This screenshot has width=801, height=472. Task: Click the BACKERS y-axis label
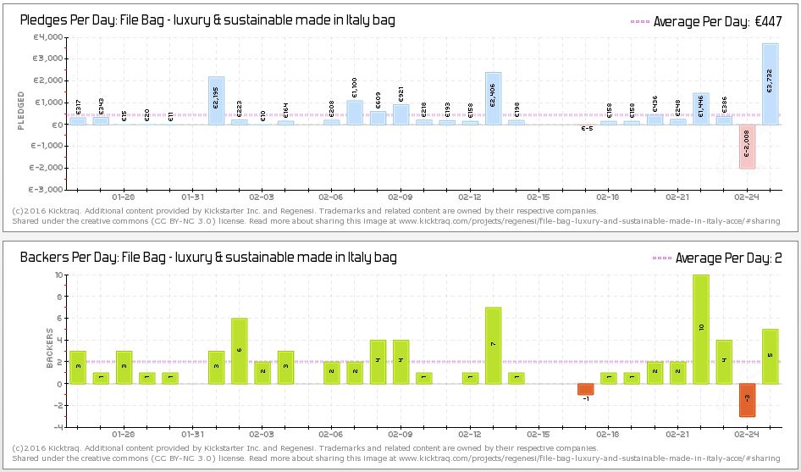tap(50, 348)
